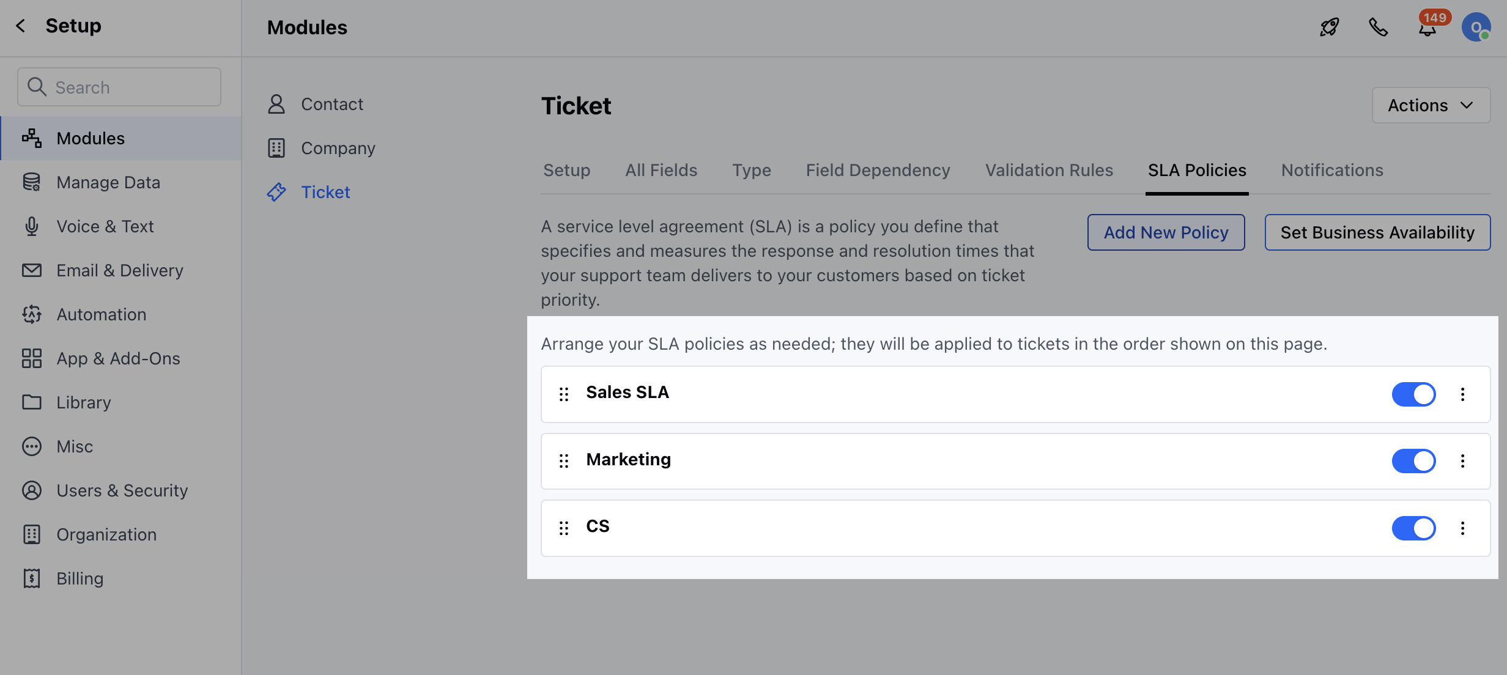The height and width of the screenshot is (675, 1507).
Task: Open CS policy three-dot menu
Action: 1463,528
